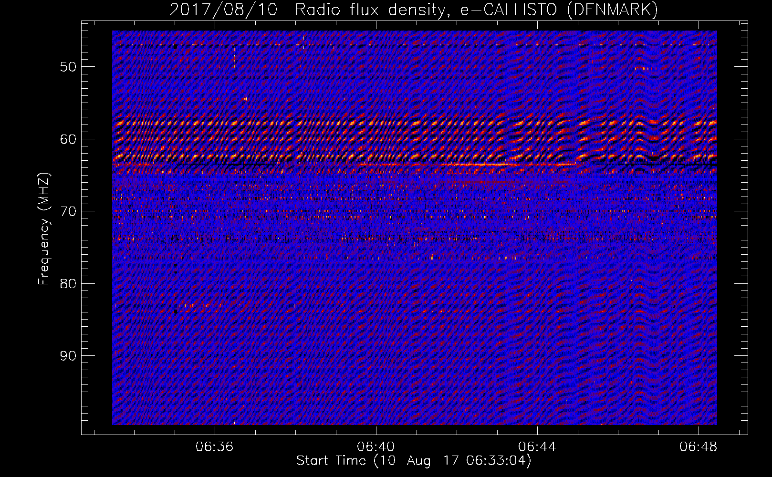The height and width of the screenshot is (477, 772).
Task: Click the 'Frequency (MHZ)' axis label
Action: 43,229
